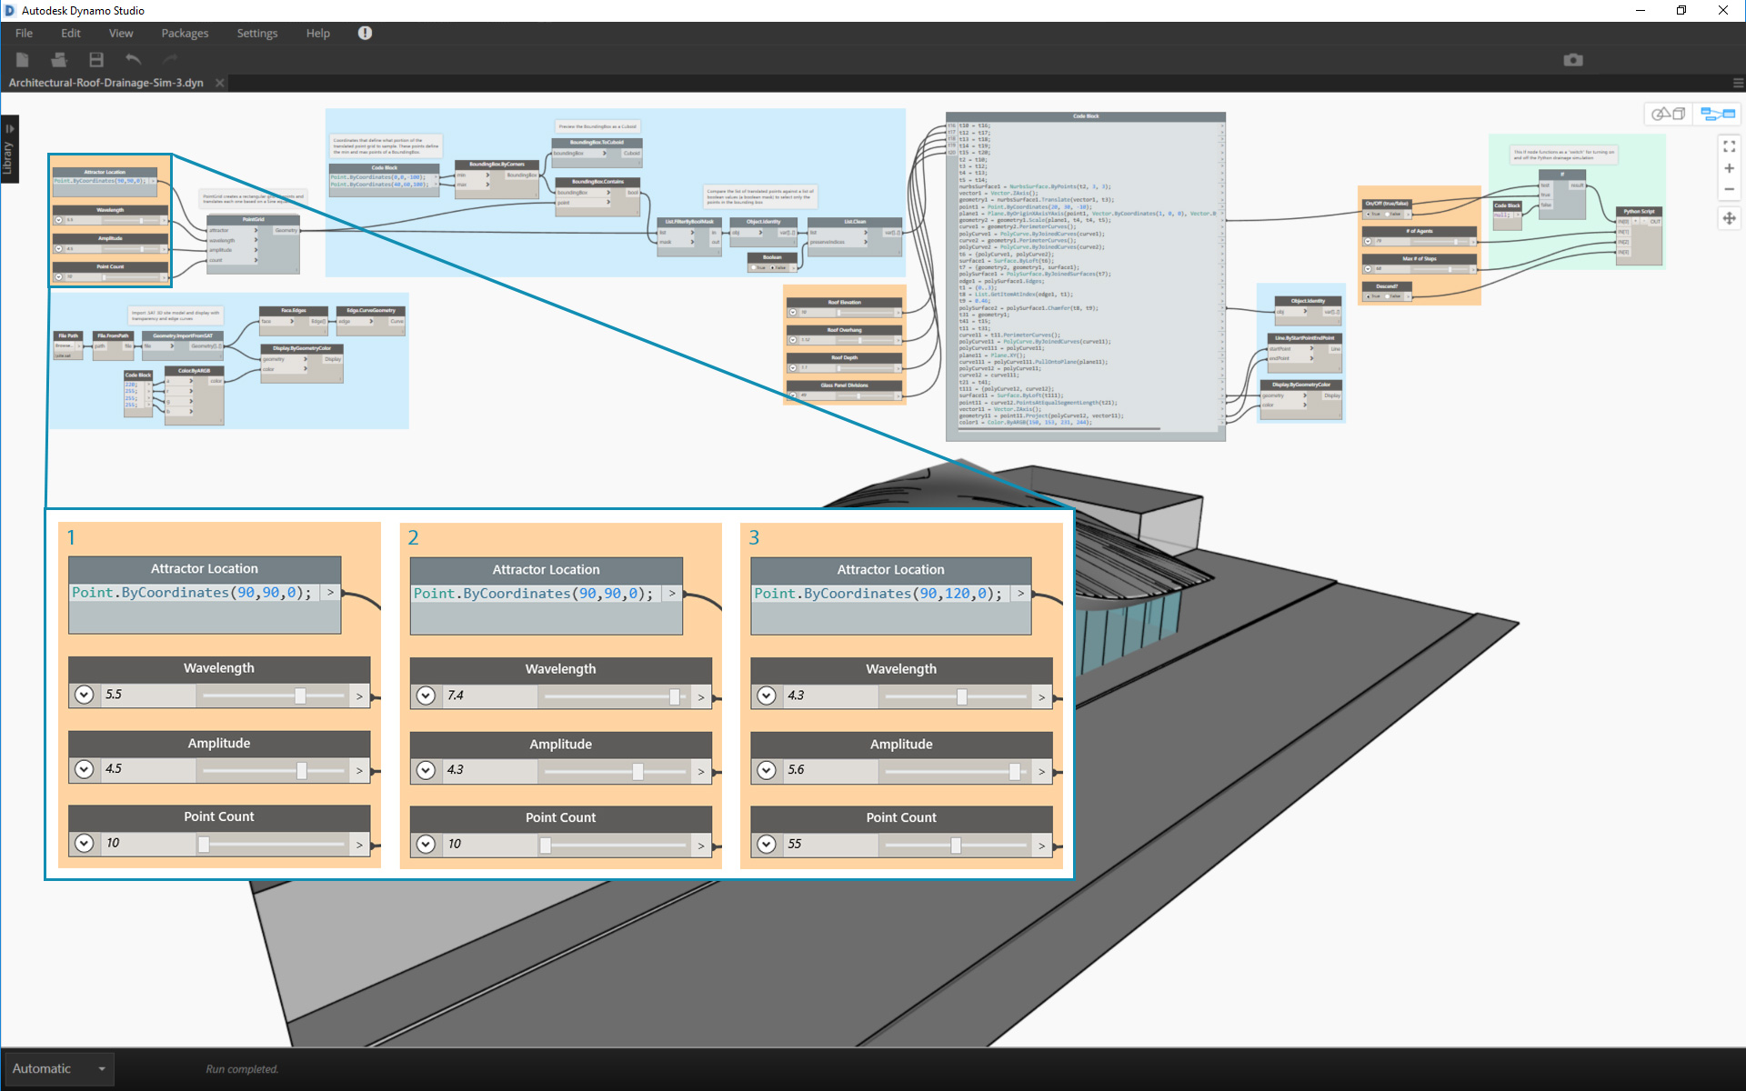Click the Architectural-Roof-Drainage-Sim-3.dyn tab
The image size is (1746, 1091).
point(105,83)
